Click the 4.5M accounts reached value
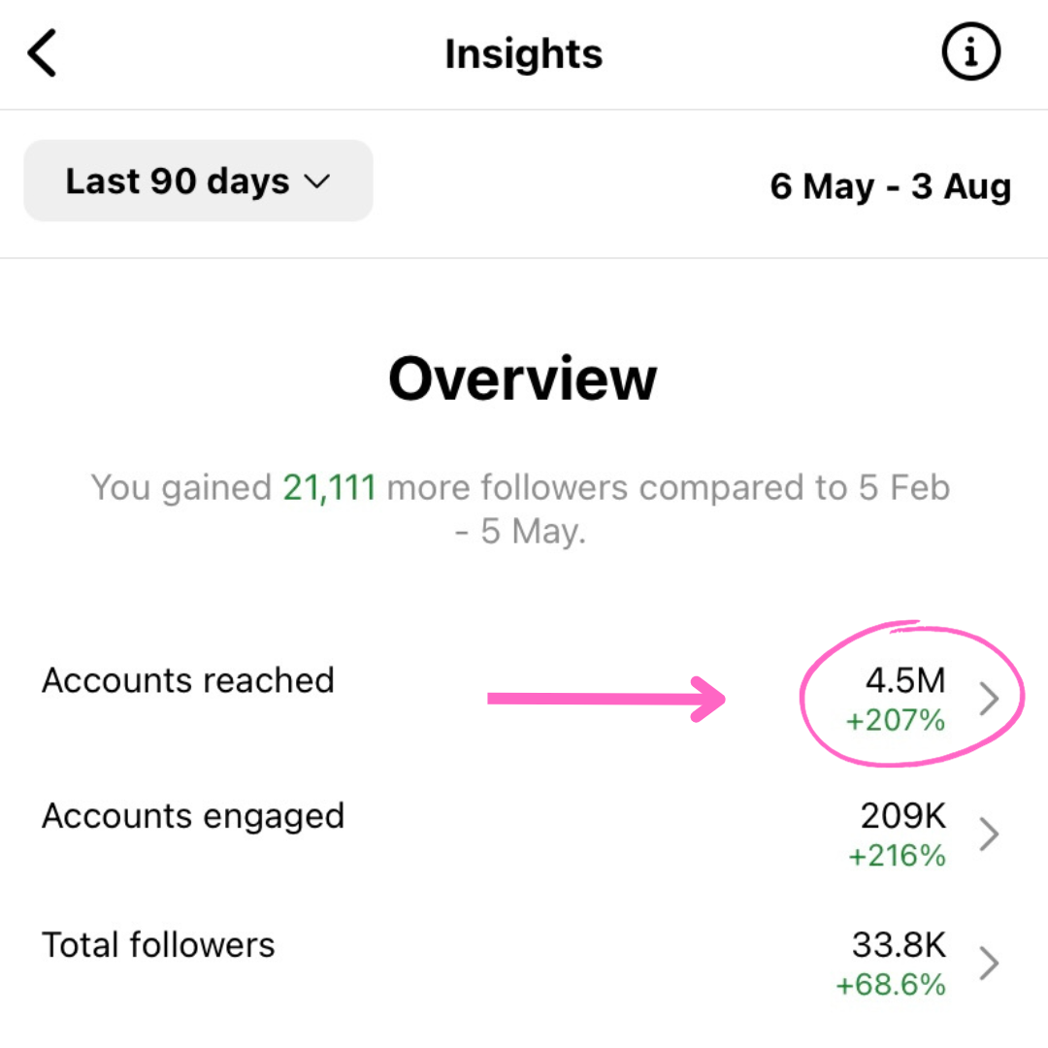Image resolution: width=1048 pixels, height=1048 pixels. coord(905,680)
